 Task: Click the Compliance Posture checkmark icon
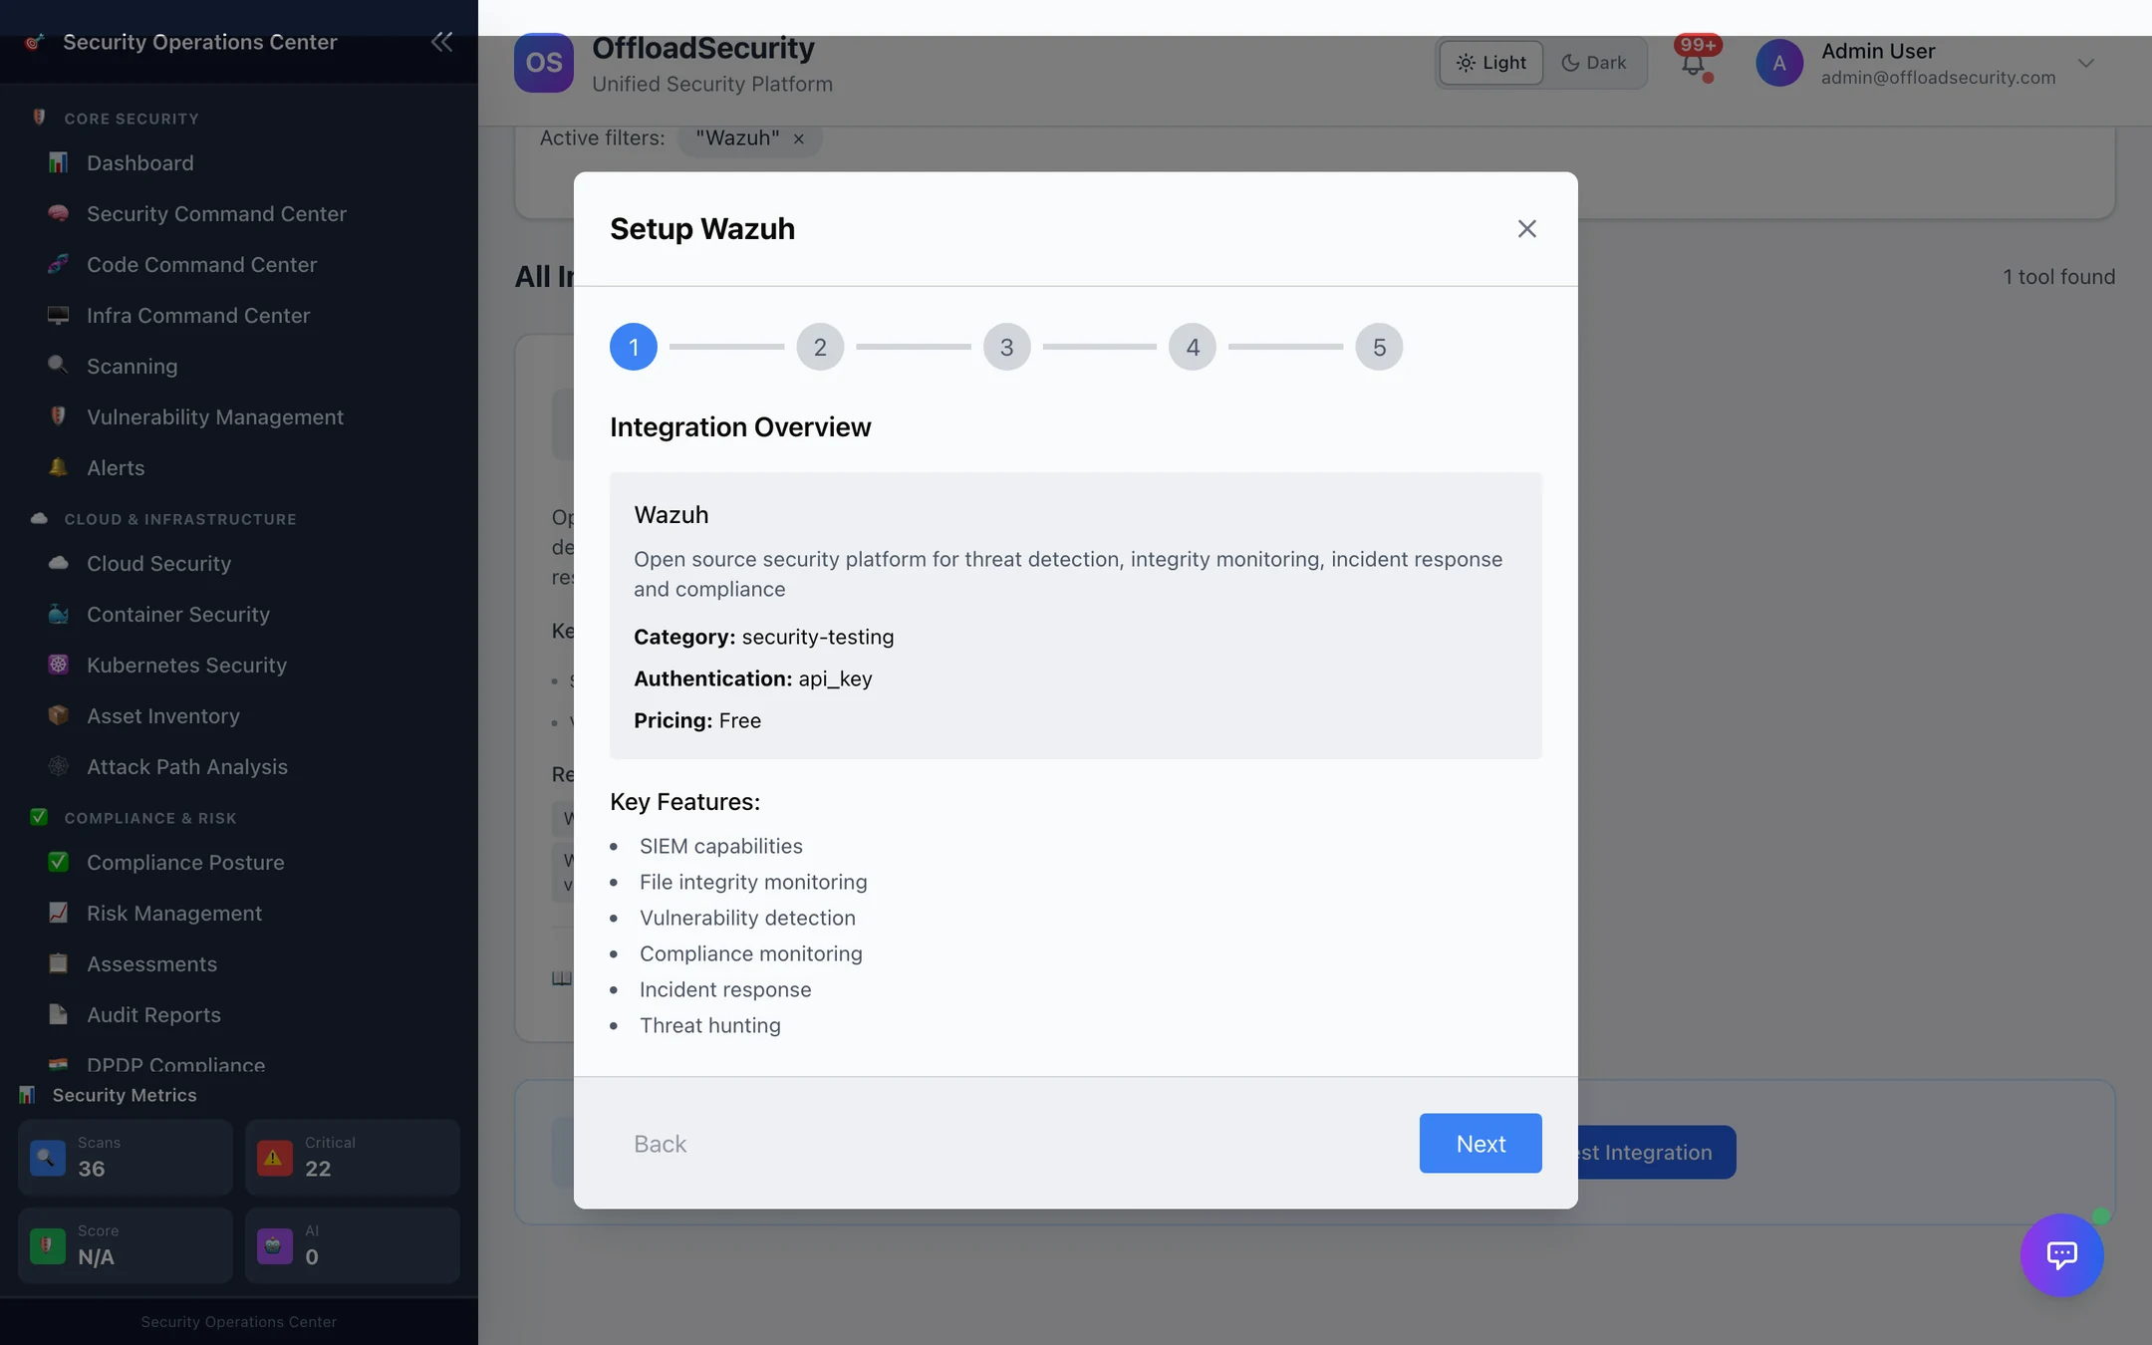59,862
